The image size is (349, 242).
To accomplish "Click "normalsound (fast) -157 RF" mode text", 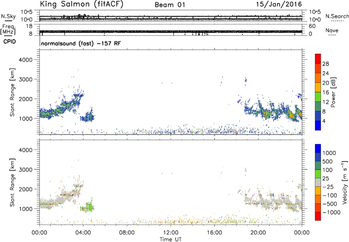I will point(81,43).
